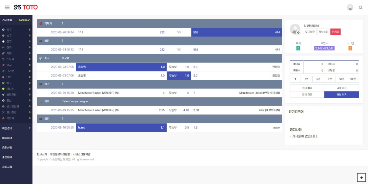This screenshot has height=184, width=368.
Task: Click the search magnifier icon
Action: (x=361, y=8)
